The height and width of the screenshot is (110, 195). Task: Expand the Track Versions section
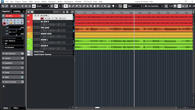pyautogui.click(x=13, y=54)
